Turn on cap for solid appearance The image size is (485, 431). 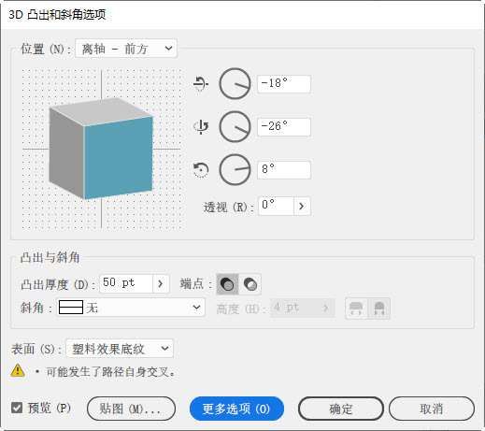click(227, 284)
